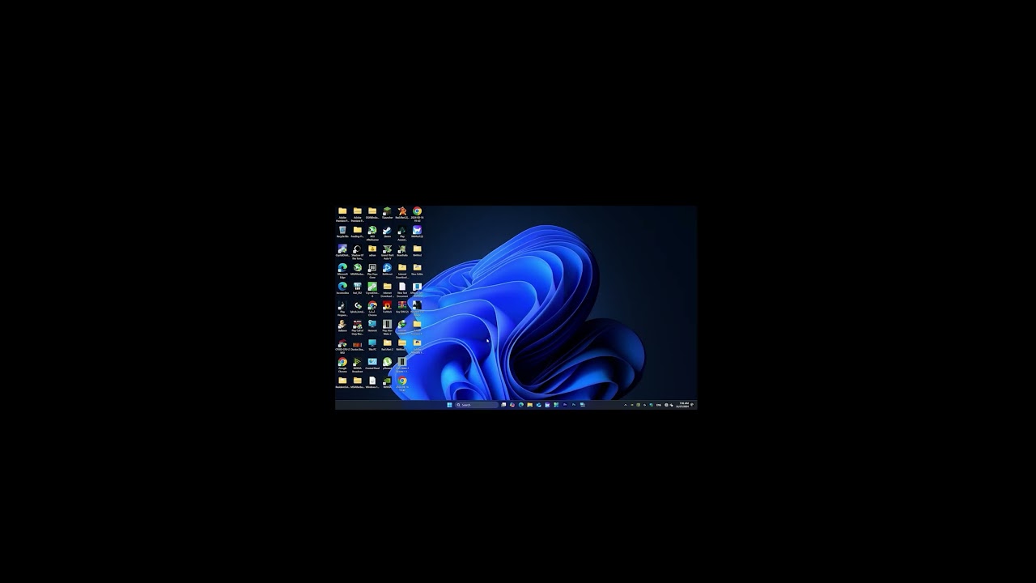Expand the hidden tray icons chevron

(626, 405)
